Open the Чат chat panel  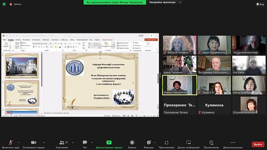[x=85, y=144]
